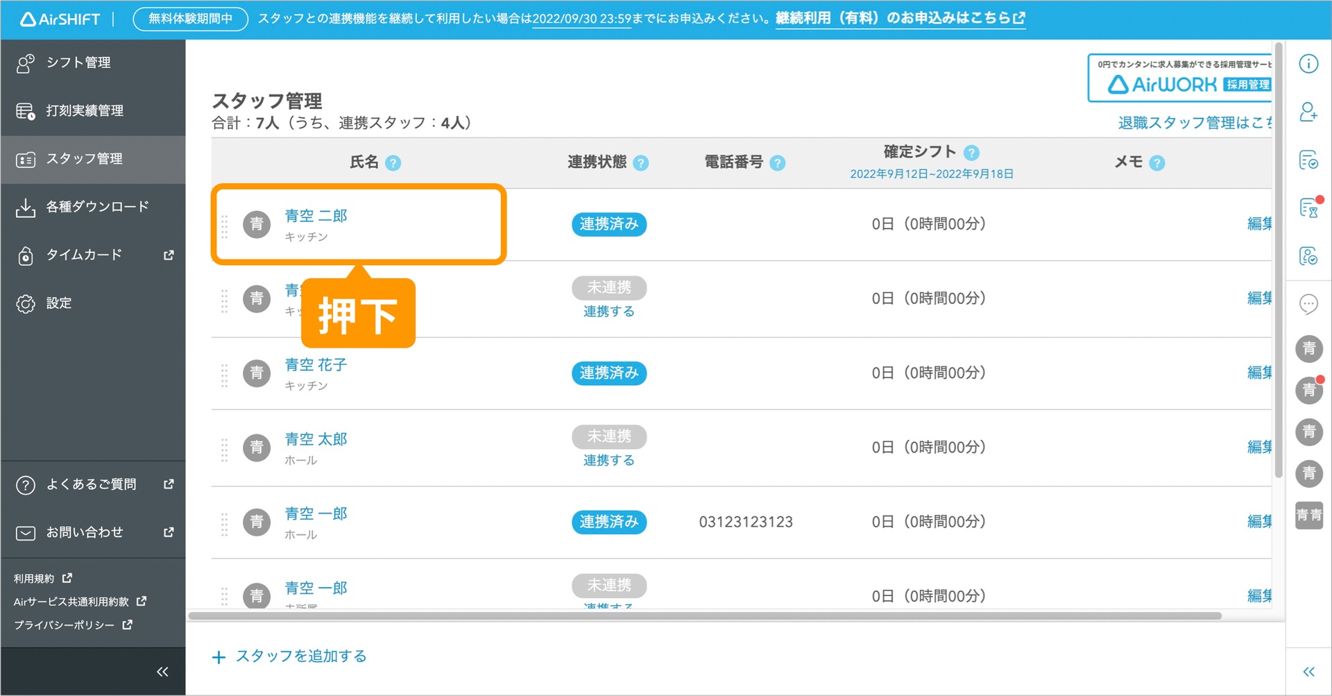Click the help icon beside 確定シフト
This screenshot has width=1332, height=696.
tap(973, 152)
